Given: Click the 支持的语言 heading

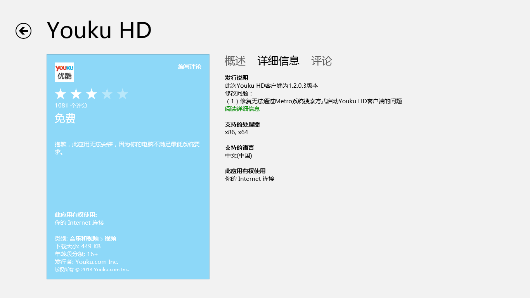Looking at the screenshot, I should pos(239,148).
